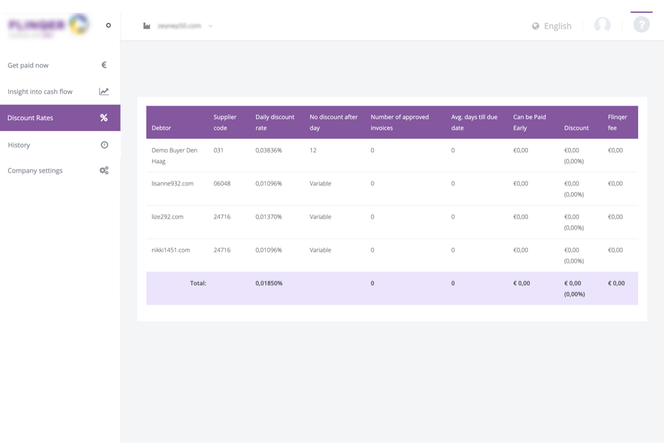Image resolution: width=664 pixels, height=443 pixels.
Task: Click the Daily discount rate header
Action: 275,123
